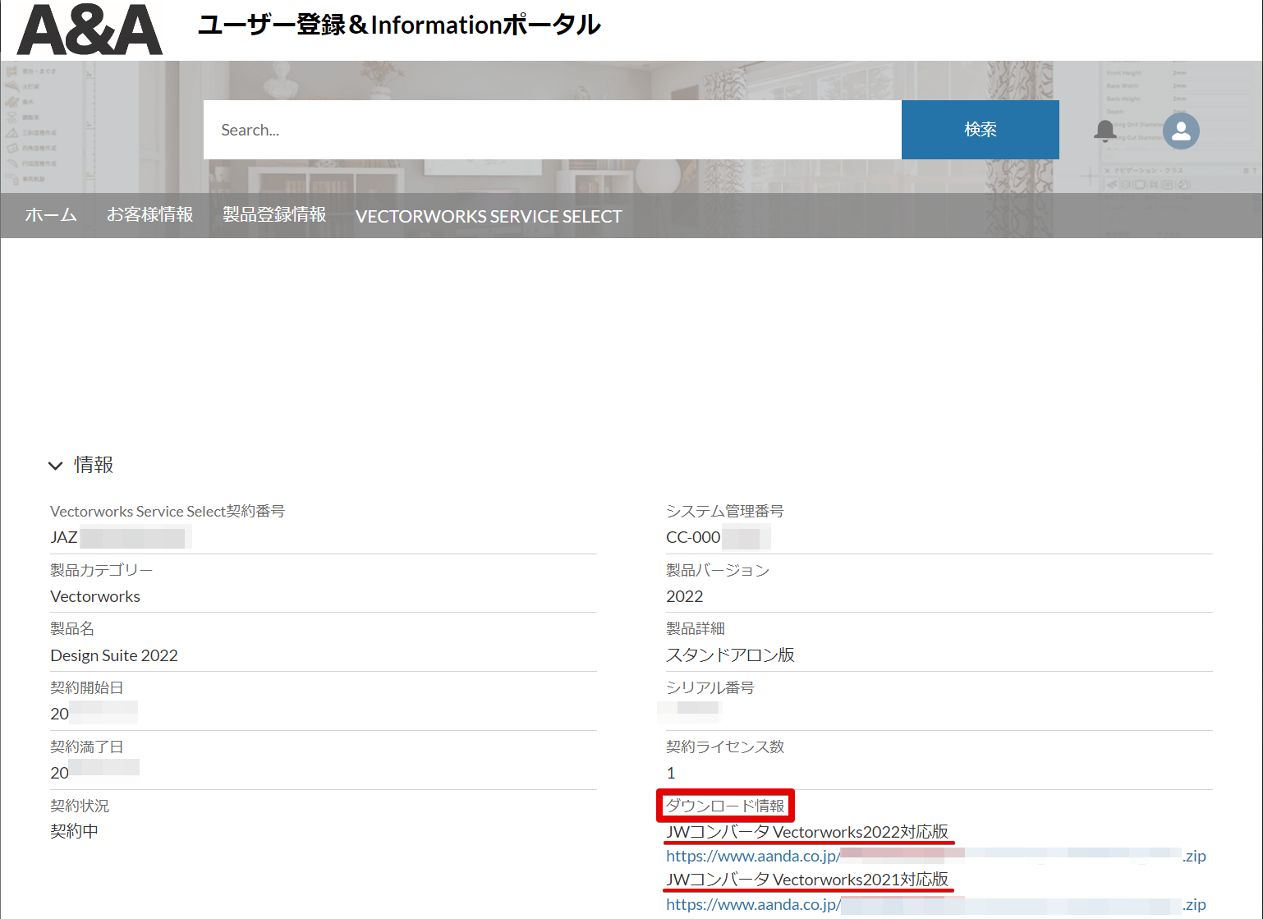The height and width of the screenshot is (919, 1263).
Task: Click the 契約状況 label
Action: click(x=80, y=806)
